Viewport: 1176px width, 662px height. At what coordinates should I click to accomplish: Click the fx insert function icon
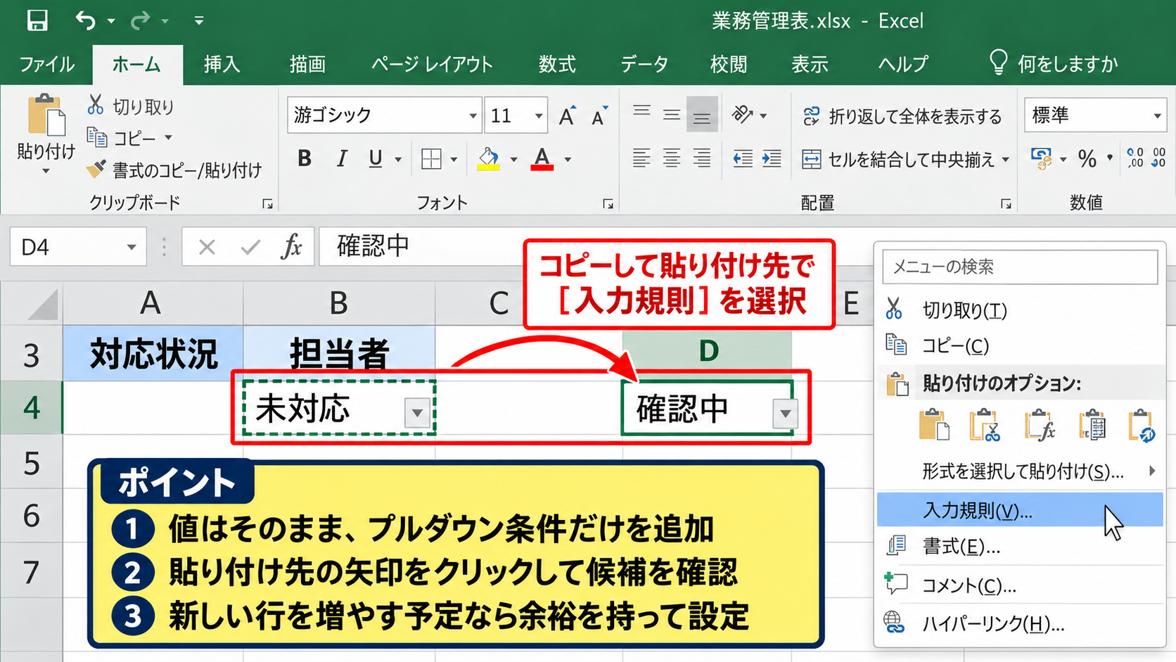(x=291, y=247)
